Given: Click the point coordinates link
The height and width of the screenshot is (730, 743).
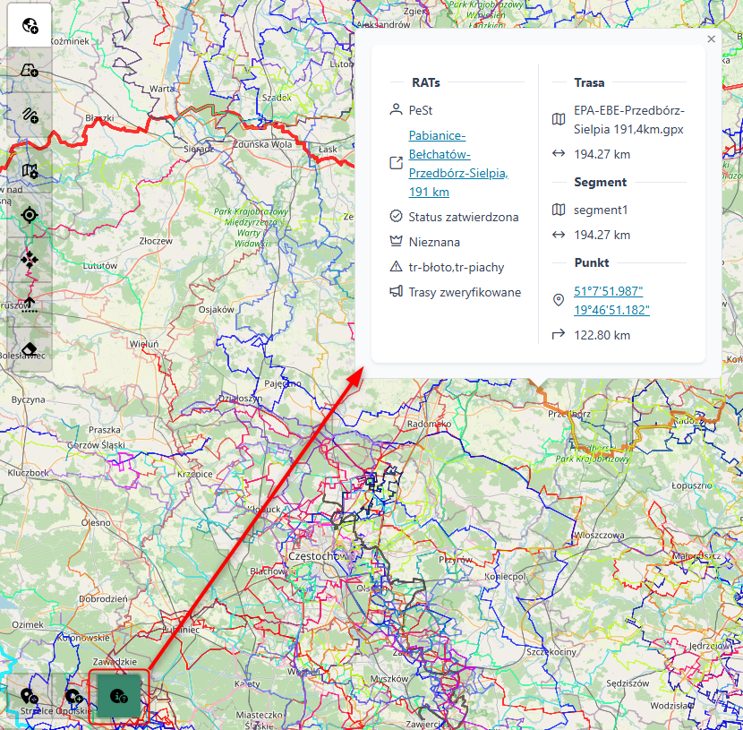Looking at the screenshot, I should 611,300.
